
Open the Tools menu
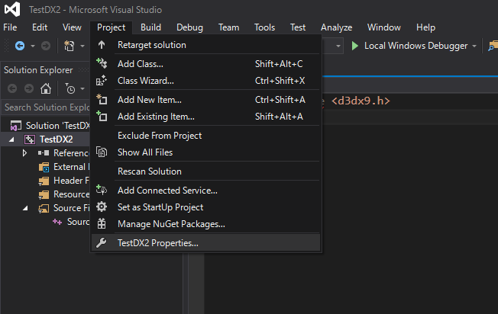tap(264, 27)
